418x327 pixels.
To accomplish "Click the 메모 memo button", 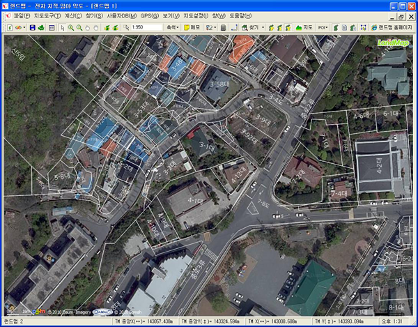I will (x=192, y=27).
